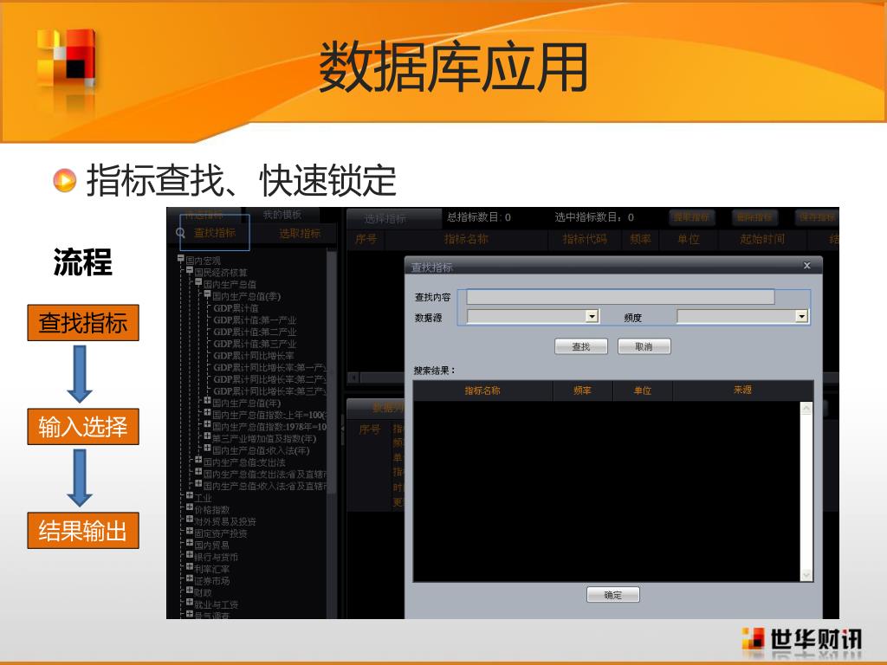Image resolution: width=887 pixels, height=665 pixels.
Task: Click the 来源 column header
Action: [x=742, y=391]
